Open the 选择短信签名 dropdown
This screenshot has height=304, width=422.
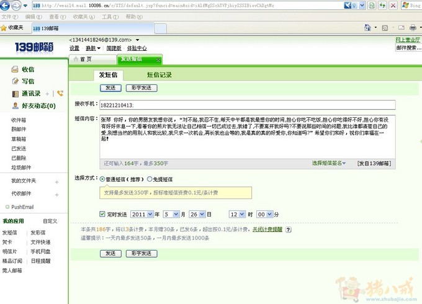coord(329,163)
